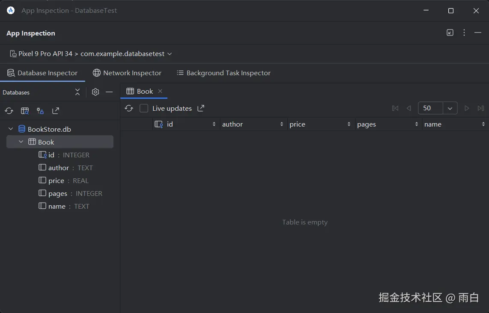Refresh the database schema

9,111
